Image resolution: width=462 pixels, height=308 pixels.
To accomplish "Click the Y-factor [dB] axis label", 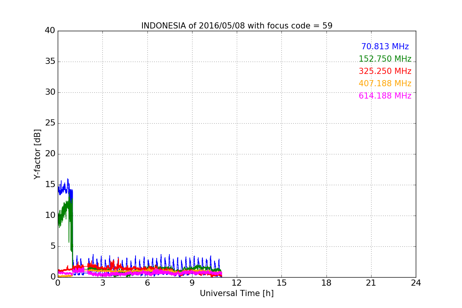I will (x=37, y=154).
